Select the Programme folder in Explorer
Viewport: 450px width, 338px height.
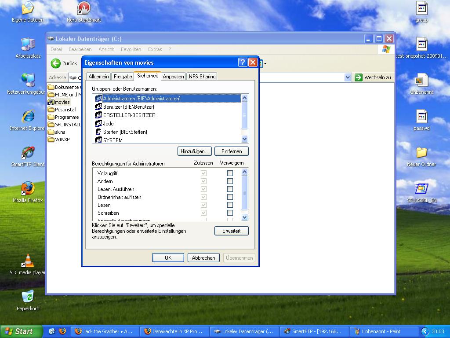63,117
